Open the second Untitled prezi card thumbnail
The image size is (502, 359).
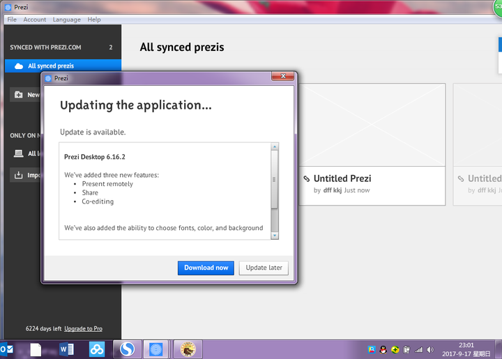[x=478, y=125]
